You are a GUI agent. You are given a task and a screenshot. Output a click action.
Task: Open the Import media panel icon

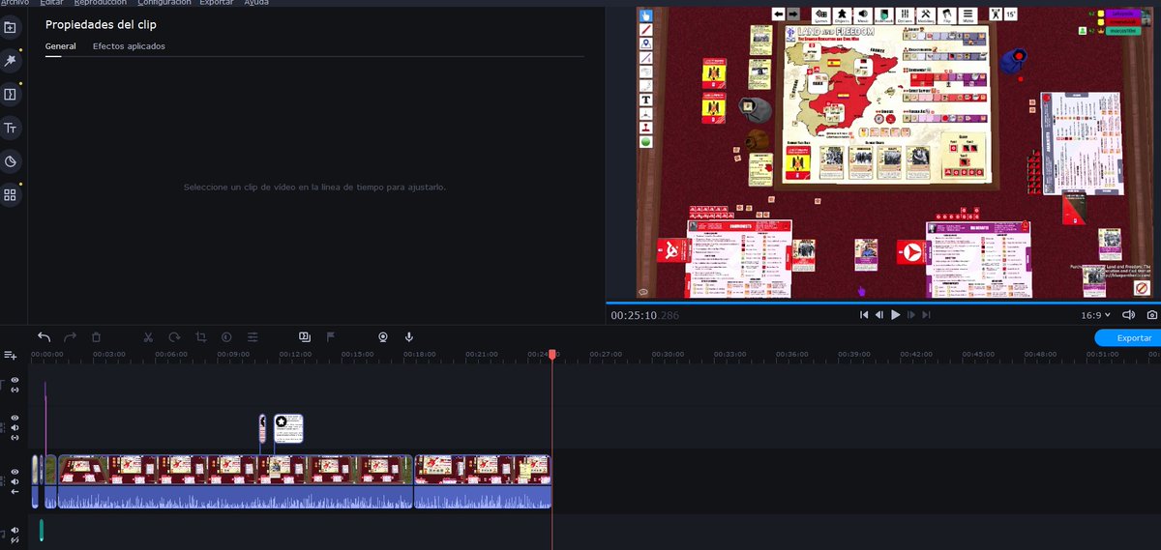[11, 27]
